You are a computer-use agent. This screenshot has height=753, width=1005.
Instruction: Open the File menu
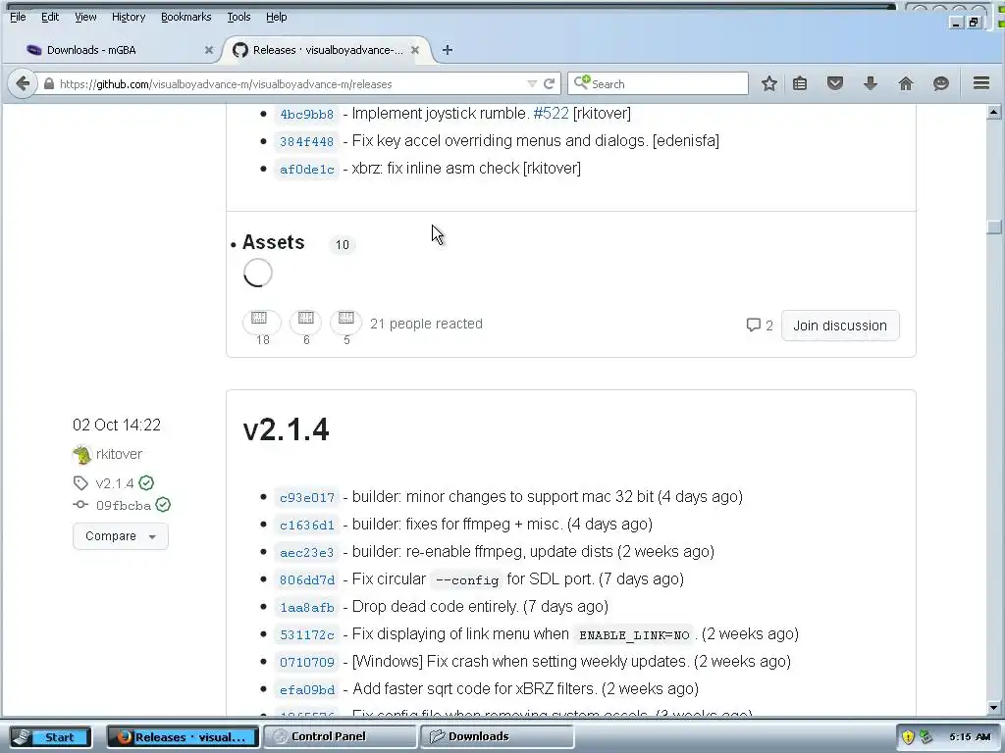[x=18, y=17]
